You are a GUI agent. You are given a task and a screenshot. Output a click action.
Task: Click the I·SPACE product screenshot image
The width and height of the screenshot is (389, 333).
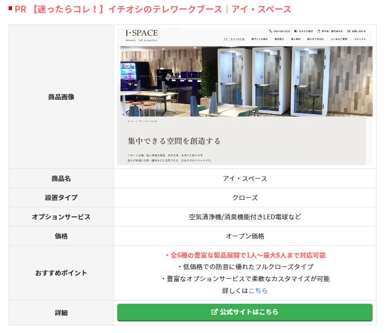point(244,96)
